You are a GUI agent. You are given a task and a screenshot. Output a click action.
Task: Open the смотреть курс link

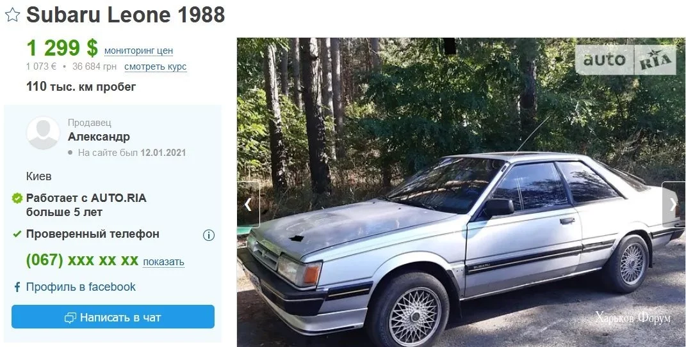[155, 67]
